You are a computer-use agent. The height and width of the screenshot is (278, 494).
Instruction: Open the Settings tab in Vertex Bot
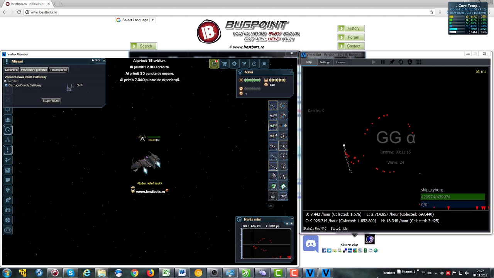point(325,62)
